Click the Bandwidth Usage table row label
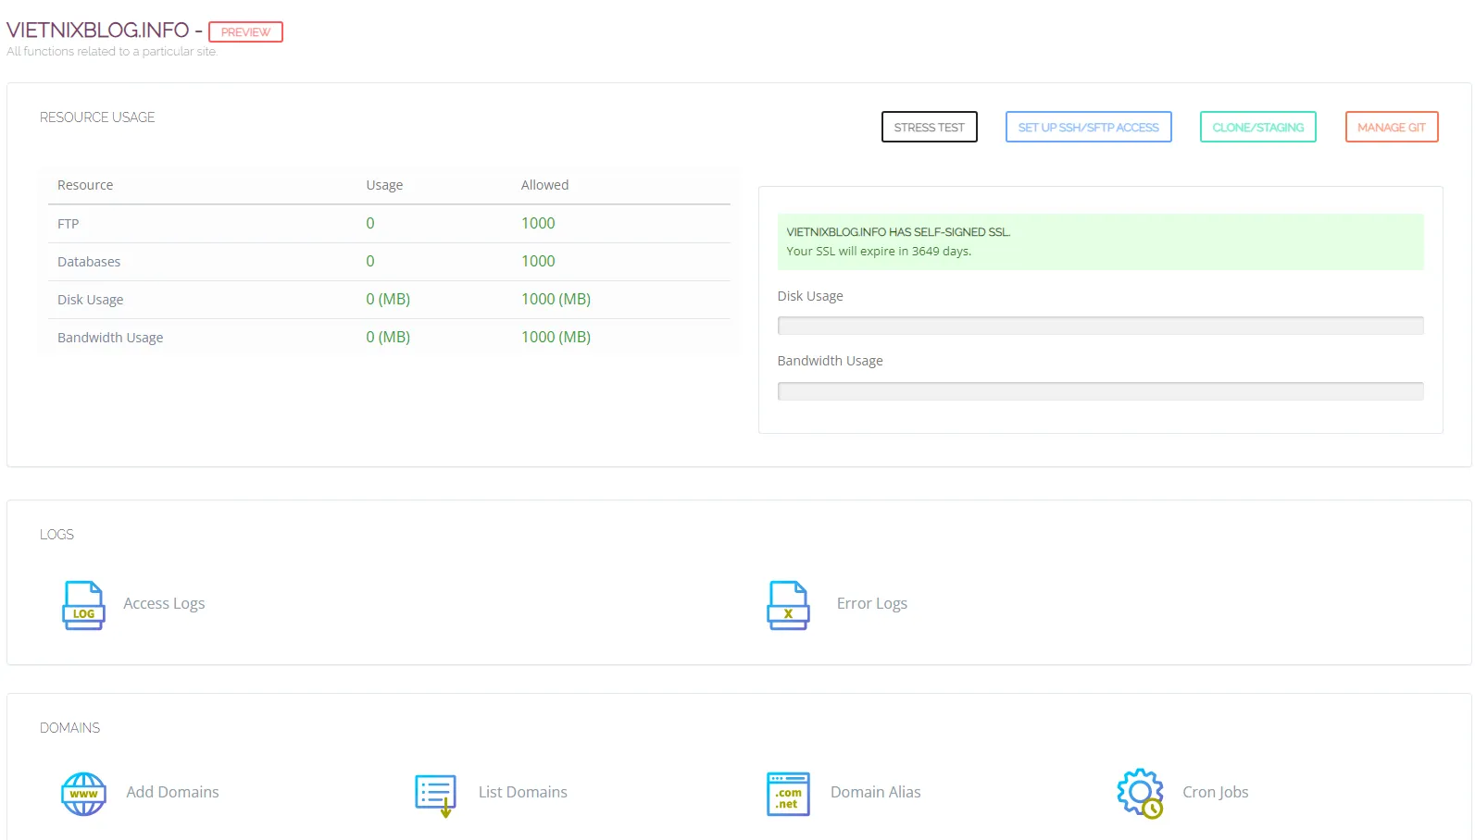Screen dimensions: 1475x840 click(x=110, y=338)
